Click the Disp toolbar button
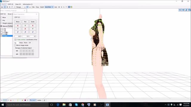Screen dimensions: 191x107 coord(37,7)
